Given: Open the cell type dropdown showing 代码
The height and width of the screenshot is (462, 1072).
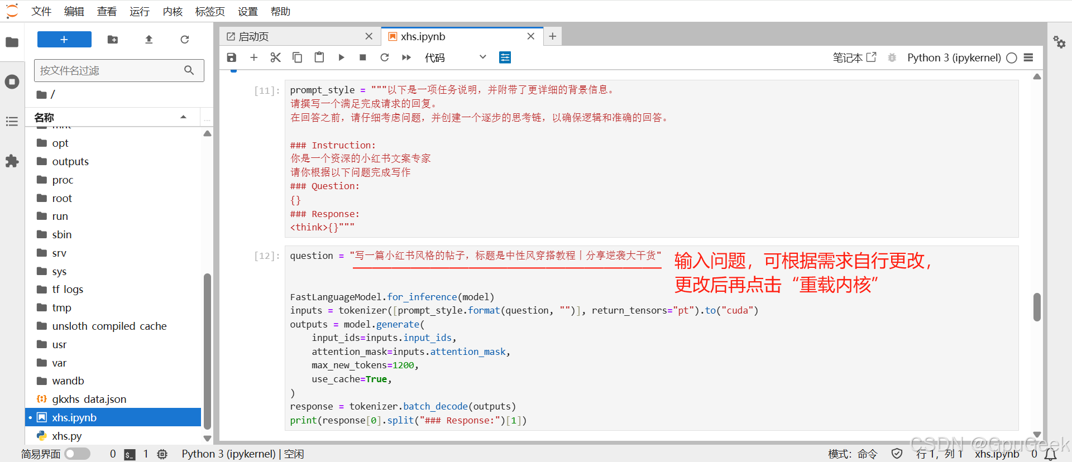Looking at the screenshot, I should click(455, 57).
